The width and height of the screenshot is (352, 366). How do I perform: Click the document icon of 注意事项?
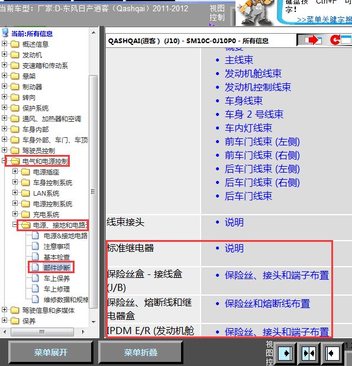tap(35, 246)
